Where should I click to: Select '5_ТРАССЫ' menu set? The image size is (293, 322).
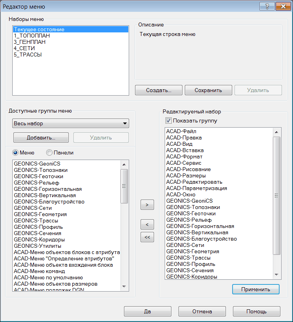pos(28,55)
